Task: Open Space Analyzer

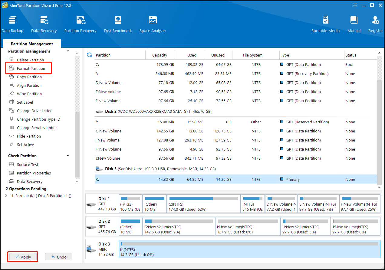Action: (x=153, y=24)
